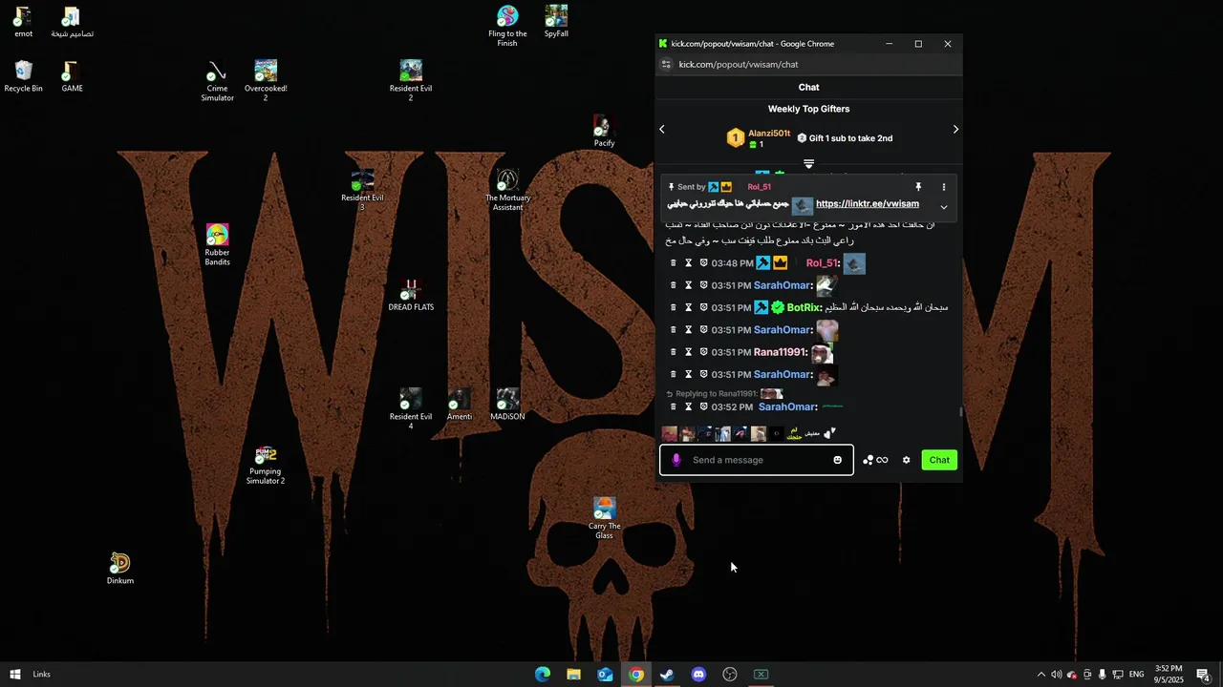Open Discord from the taskbar
Screen dimensions: 1223x687
tap(698, 675)
